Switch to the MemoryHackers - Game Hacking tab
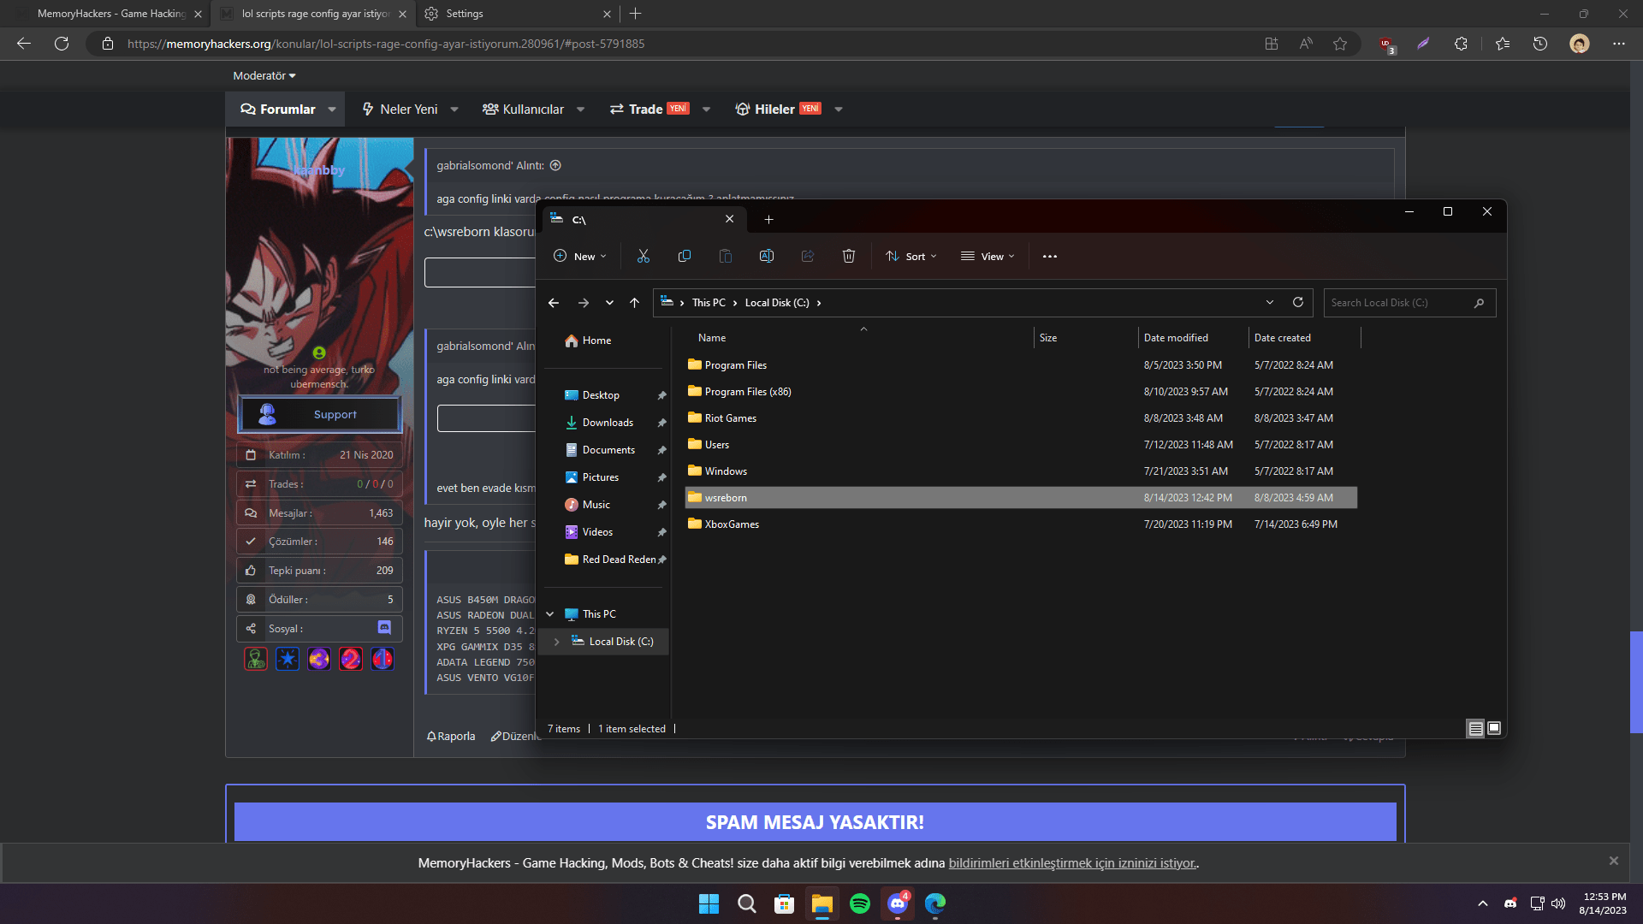Viewport: 1643px width, 924px height. point(111,14)
